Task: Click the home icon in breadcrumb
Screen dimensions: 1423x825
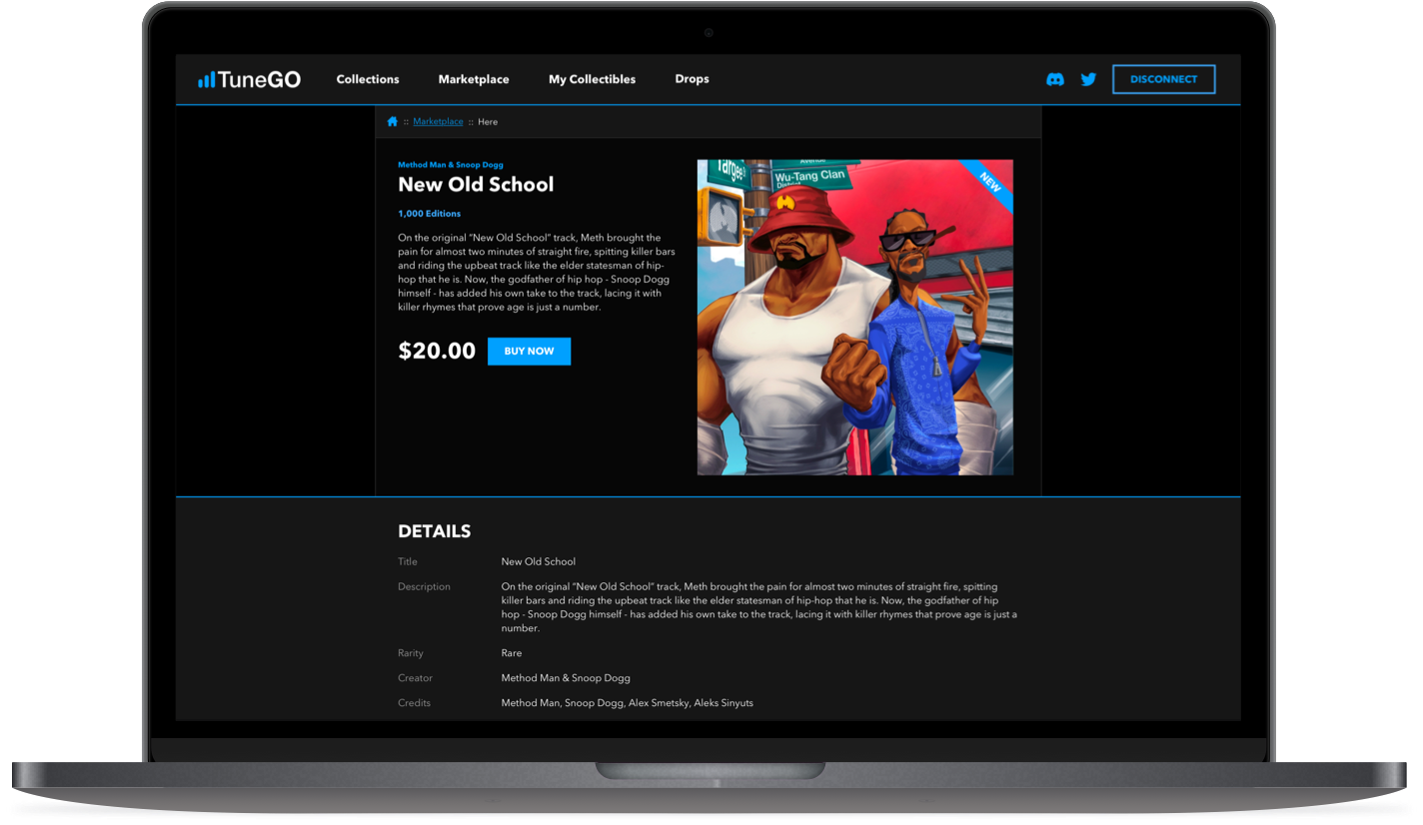Action: pyautogui.click(x=392, y=122)
